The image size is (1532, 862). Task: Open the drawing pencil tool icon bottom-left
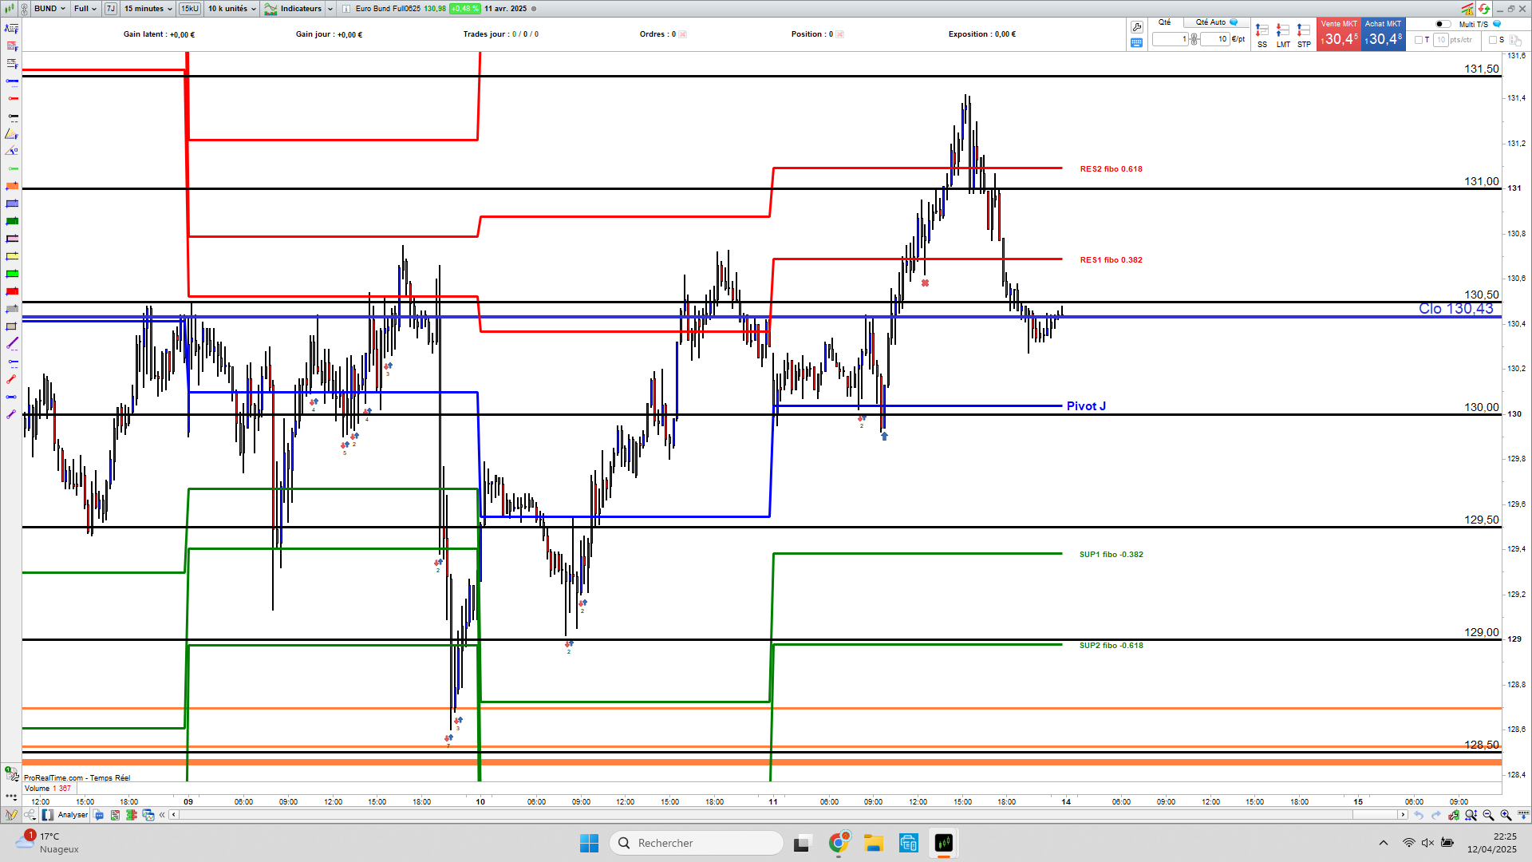click(x=10, y=815)
